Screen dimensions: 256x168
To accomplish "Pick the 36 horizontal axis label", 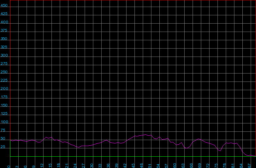I will pyautogui.click(x=108, y=166).
